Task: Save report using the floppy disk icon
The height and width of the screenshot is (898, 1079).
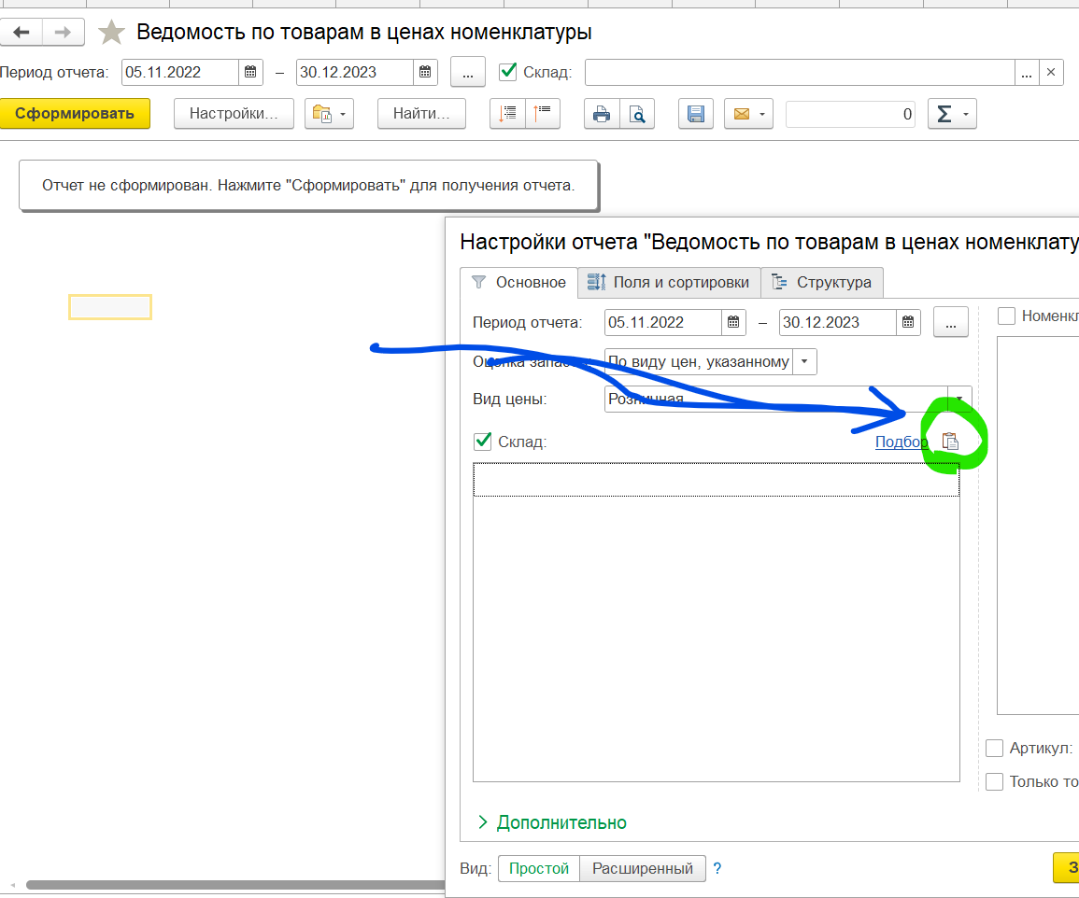Action: pyautogui.click(x=695, y=114)
